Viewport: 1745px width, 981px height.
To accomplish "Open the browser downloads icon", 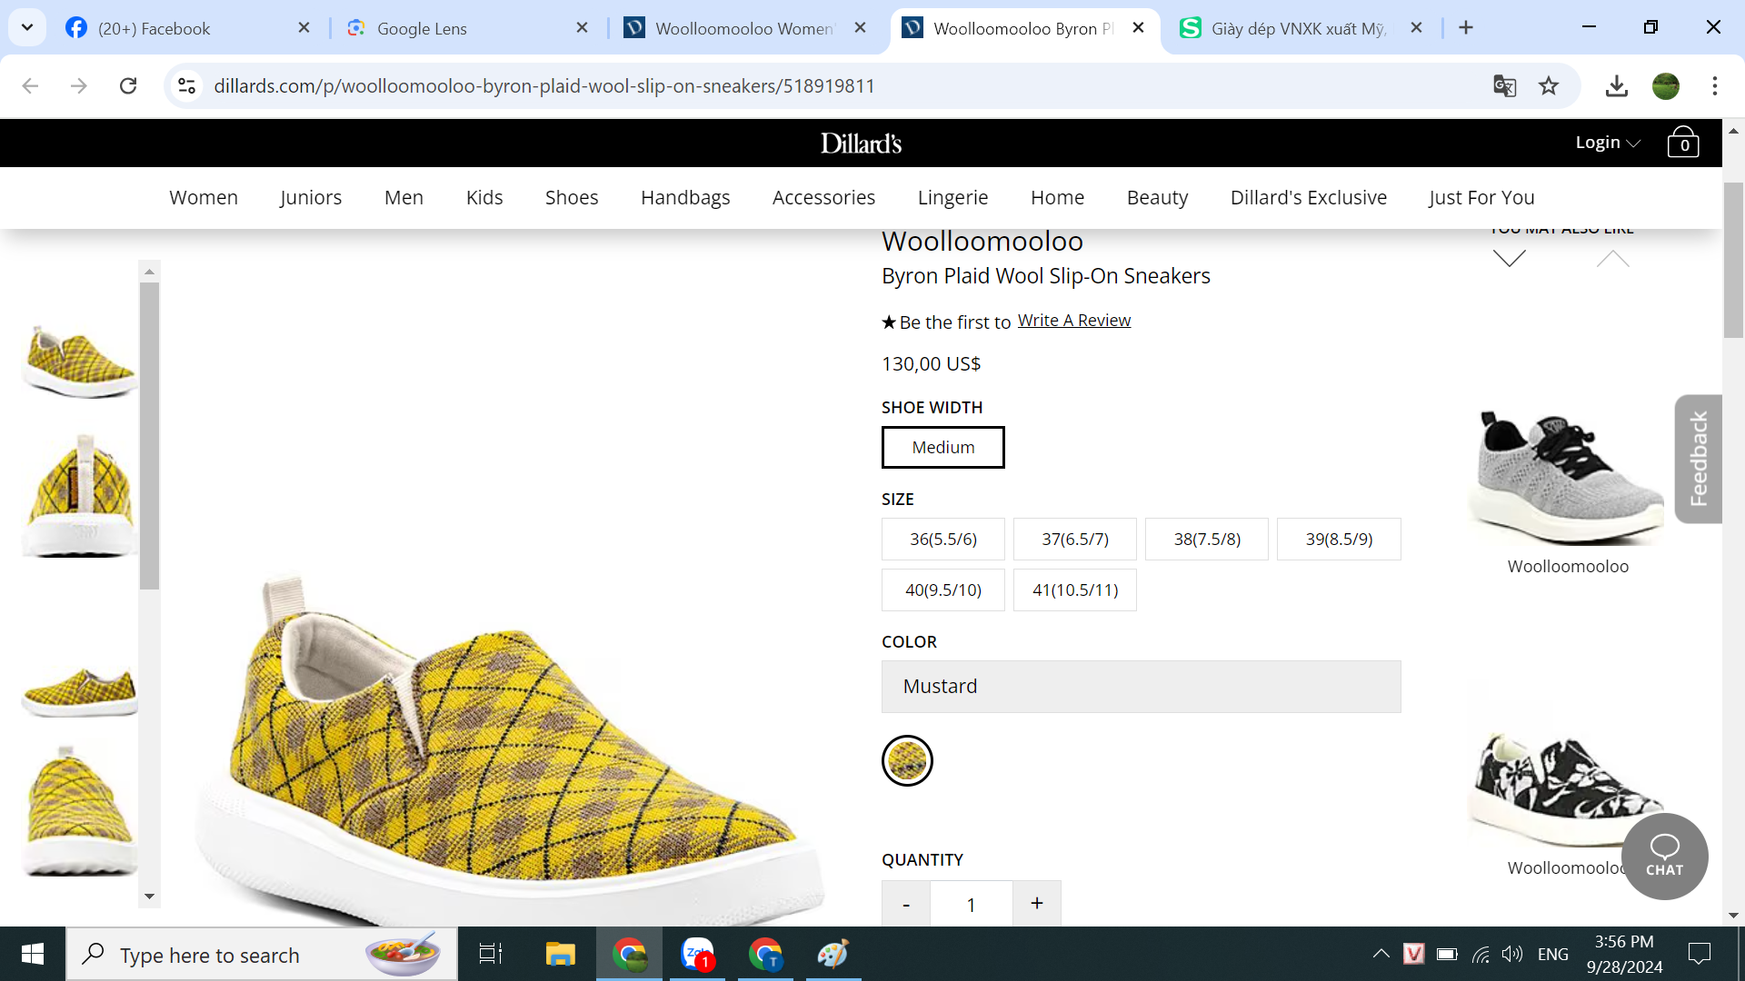I will (x=1616, y=85).
